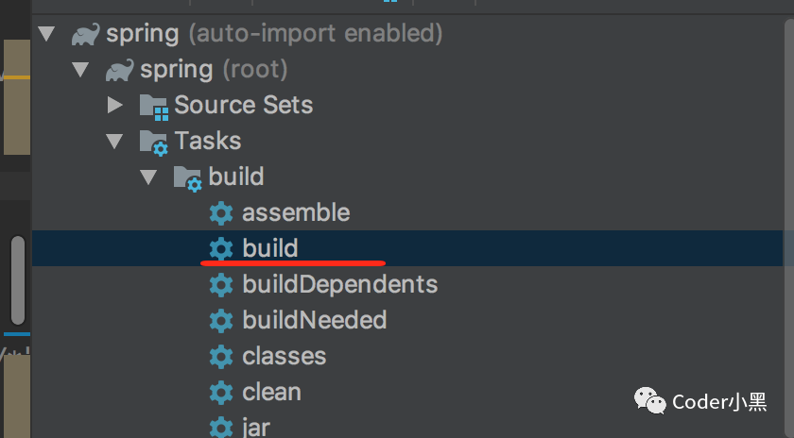
Task: Click the Source Sets folder icon
Action: click(153, 105)
